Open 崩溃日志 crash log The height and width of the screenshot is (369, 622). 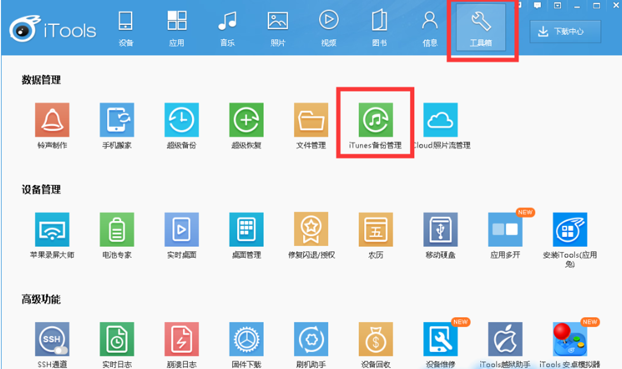[x=181, y=339]
